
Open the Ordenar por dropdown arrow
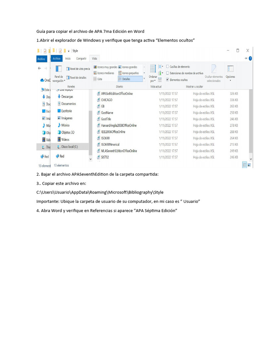(x=155, y=81)
